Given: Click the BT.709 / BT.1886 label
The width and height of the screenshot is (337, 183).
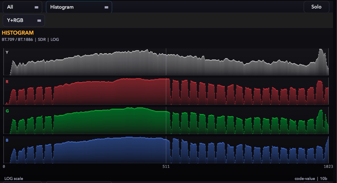Looking at the screenshot, I should (17, 39).
